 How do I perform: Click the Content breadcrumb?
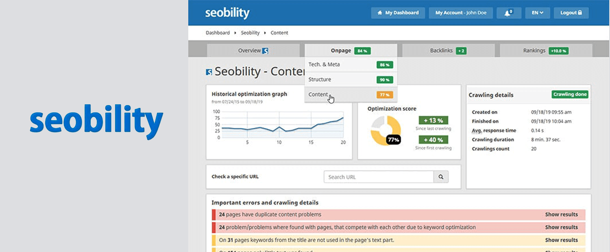[279, 33]
